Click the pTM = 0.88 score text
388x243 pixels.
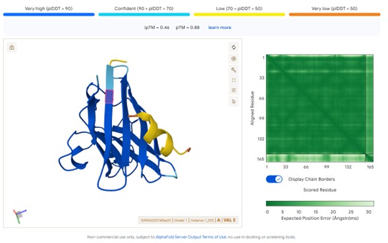point(188,28)
